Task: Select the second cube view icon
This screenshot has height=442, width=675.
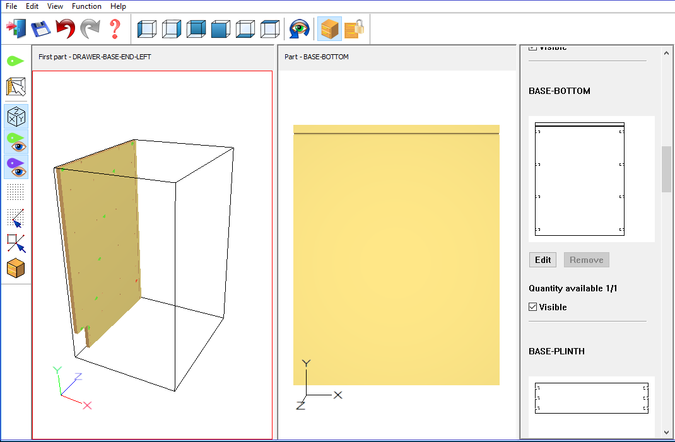Action: 172,29
